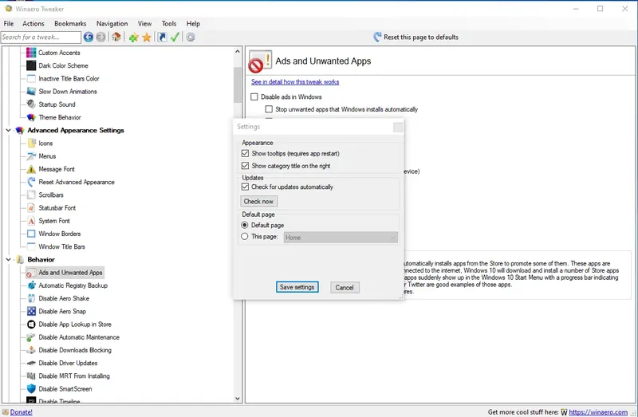The height and width of the screenshot is (417, 638).
Task: Open settings via the gear toolbar icon
Action: click(x=191, y=37)
